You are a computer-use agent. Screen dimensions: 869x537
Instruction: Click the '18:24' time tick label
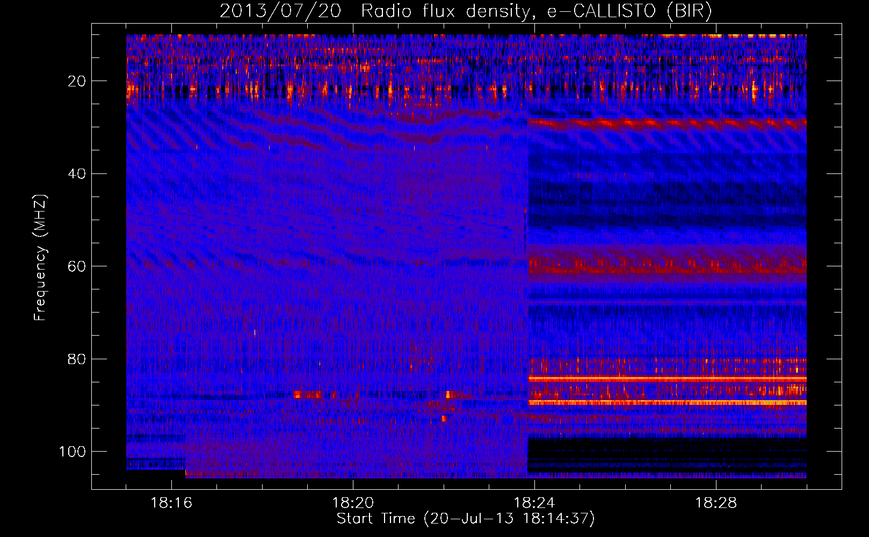pyautogui.click(x=534, y=503)
